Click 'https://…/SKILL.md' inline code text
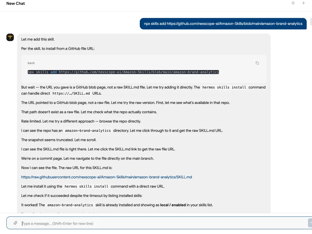The height and width of the screenshot is (234, 312). pos(71,93)
